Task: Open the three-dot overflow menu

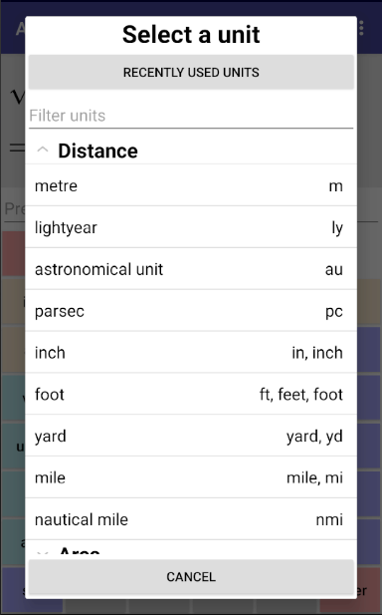Action: [361, 28]
